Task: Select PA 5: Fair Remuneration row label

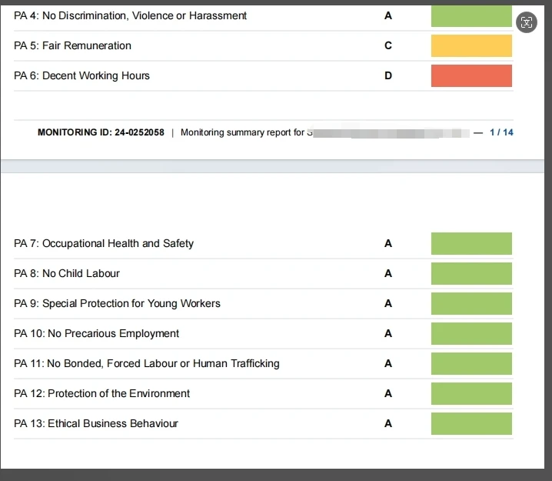Action: 72,45
